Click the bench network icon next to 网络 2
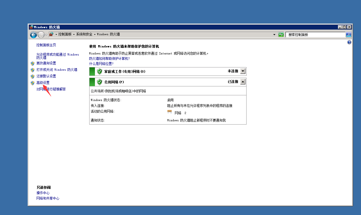Screen dimensions: 361x215 click(x=170, y=112)
